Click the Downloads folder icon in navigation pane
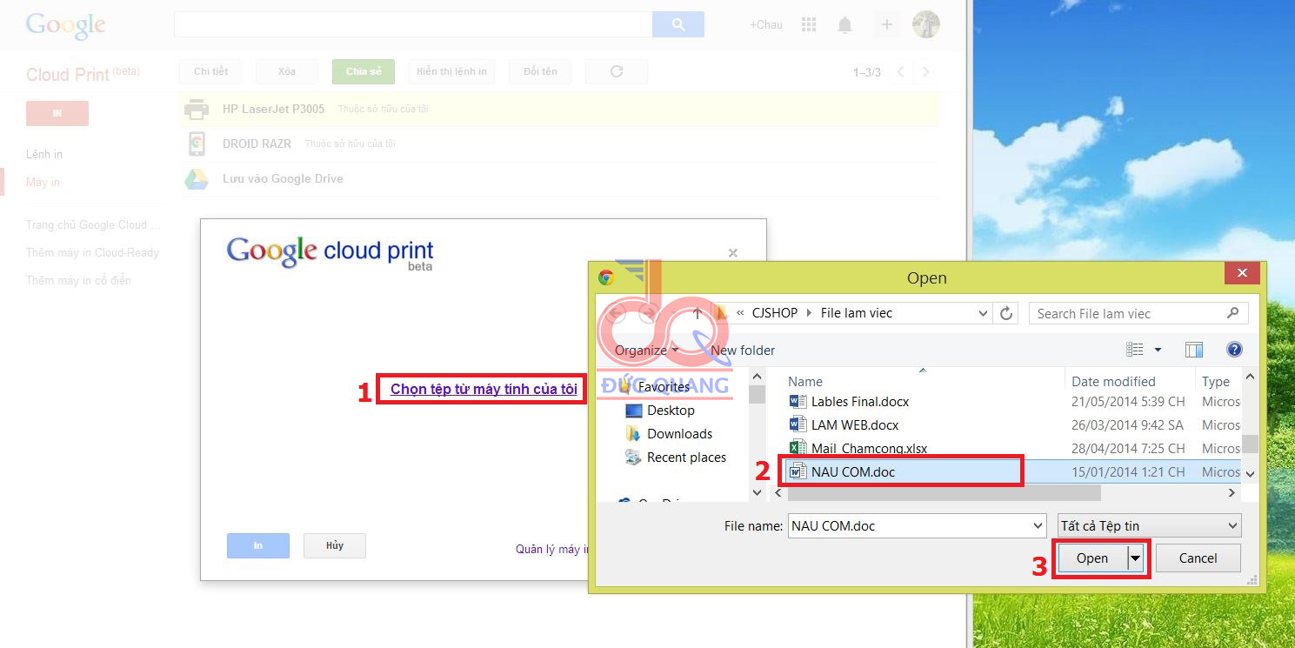 click(634, 434)
